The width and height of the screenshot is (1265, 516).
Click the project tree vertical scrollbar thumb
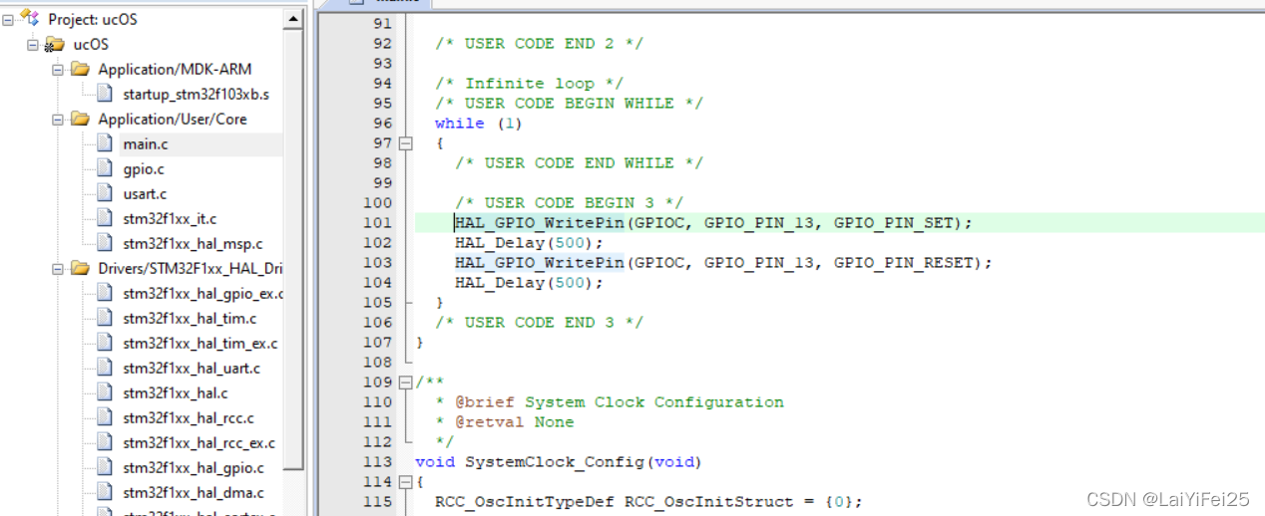pos(293,249)
